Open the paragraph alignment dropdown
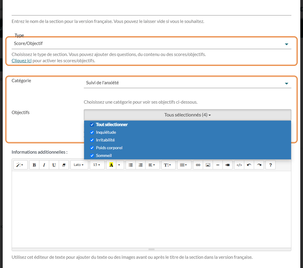 (152, 165)
